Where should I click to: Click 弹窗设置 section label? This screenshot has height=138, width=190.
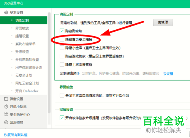pos(16,99)
